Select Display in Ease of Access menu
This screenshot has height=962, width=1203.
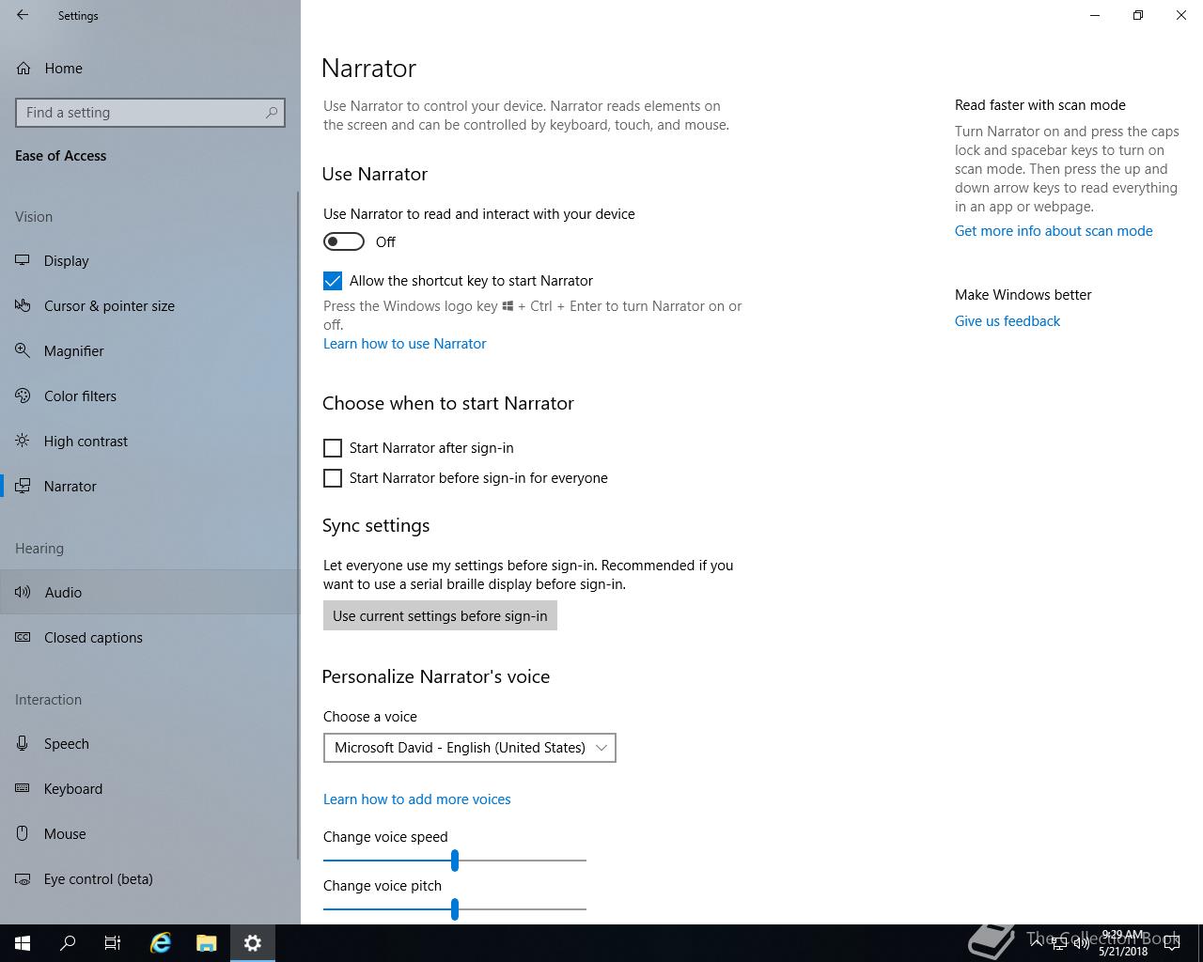click(148, 260)
